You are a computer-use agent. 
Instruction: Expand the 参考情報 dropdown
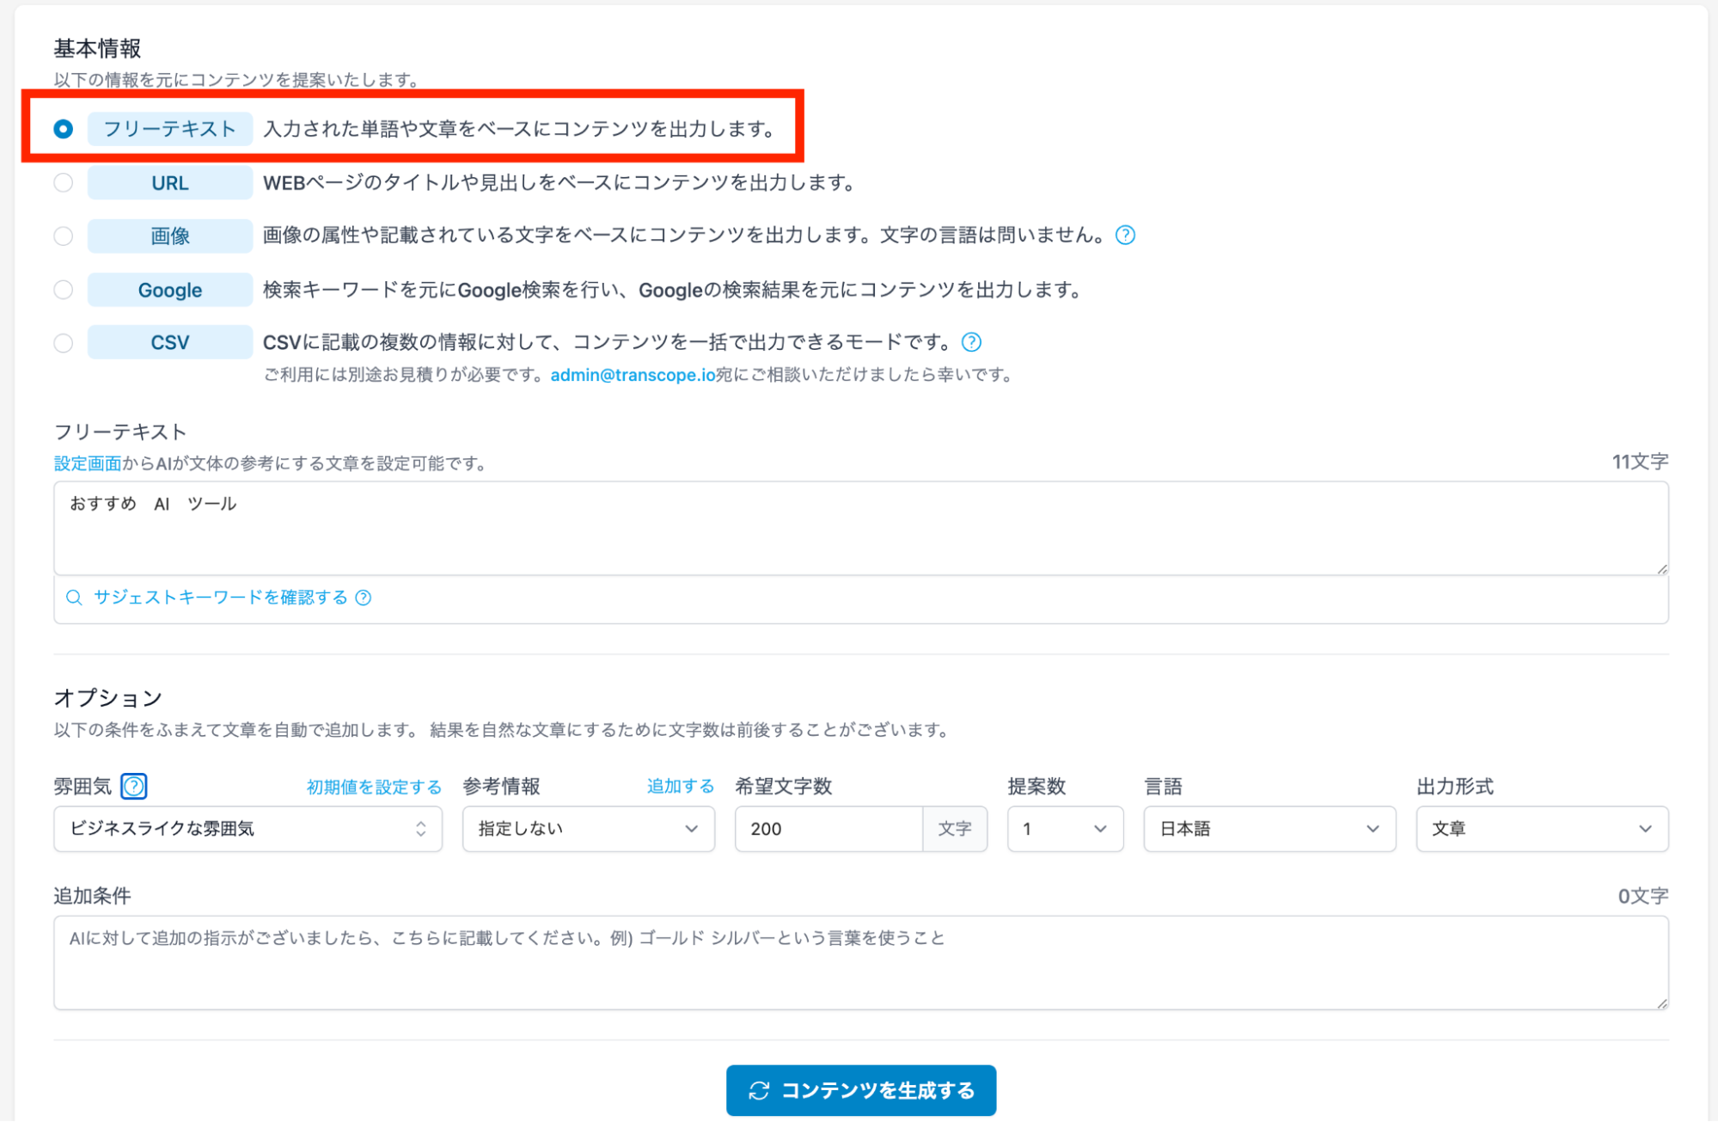point(588,829)
